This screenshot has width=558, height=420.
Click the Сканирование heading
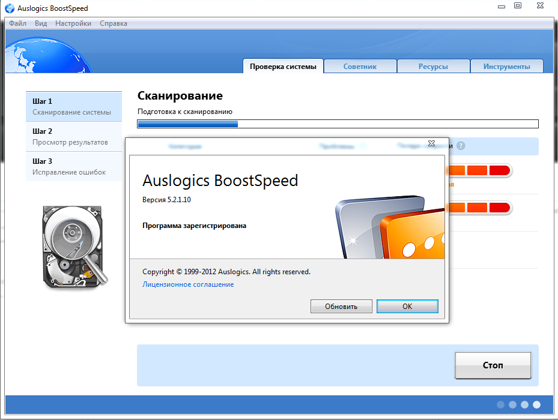click(180, 95)
